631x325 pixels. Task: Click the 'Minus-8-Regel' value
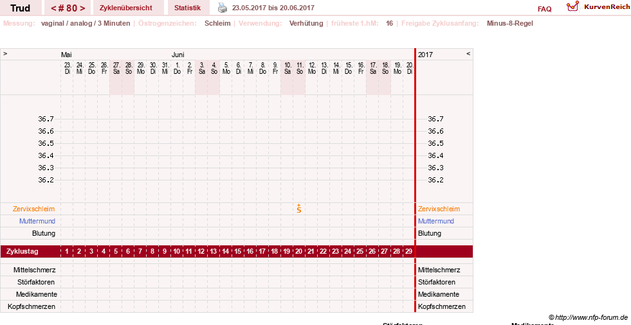[x=510, y=23]
